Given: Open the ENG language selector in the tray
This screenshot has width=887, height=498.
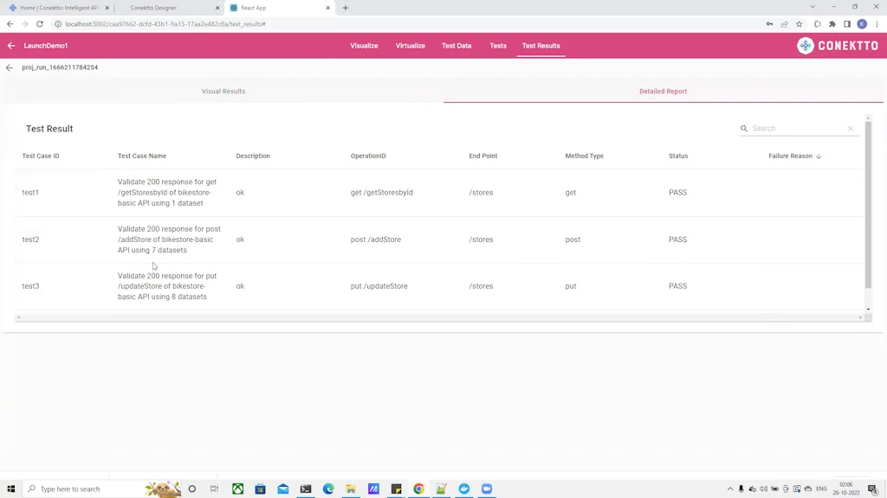Looking at the screenshot, I should coord(821,488).
